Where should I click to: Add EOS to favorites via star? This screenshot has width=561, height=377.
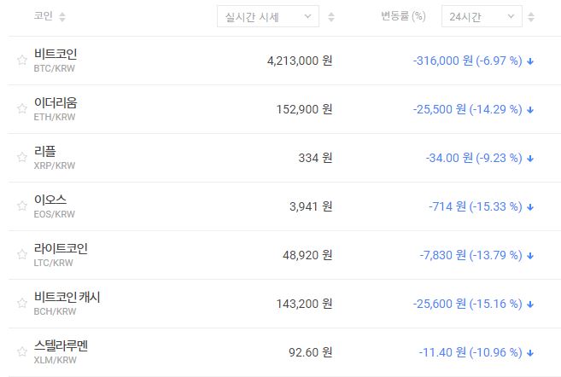pyautogui.click(x=22, y=206)
